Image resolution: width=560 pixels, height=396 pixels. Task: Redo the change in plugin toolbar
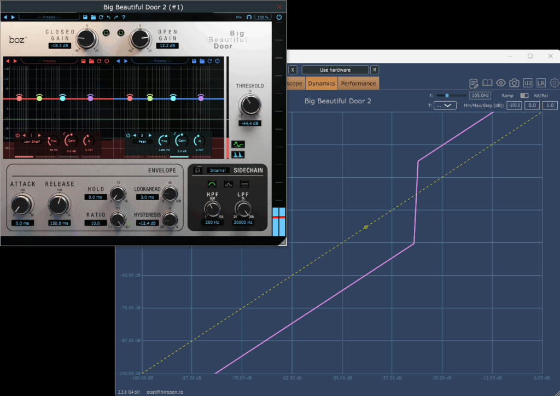tap(116, 17)
